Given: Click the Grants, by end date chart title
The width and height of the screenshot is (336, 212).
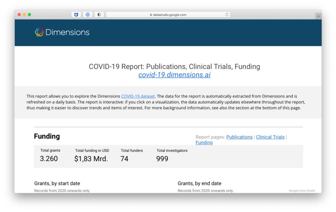Looking at the screenshot, I should point(199,183).
